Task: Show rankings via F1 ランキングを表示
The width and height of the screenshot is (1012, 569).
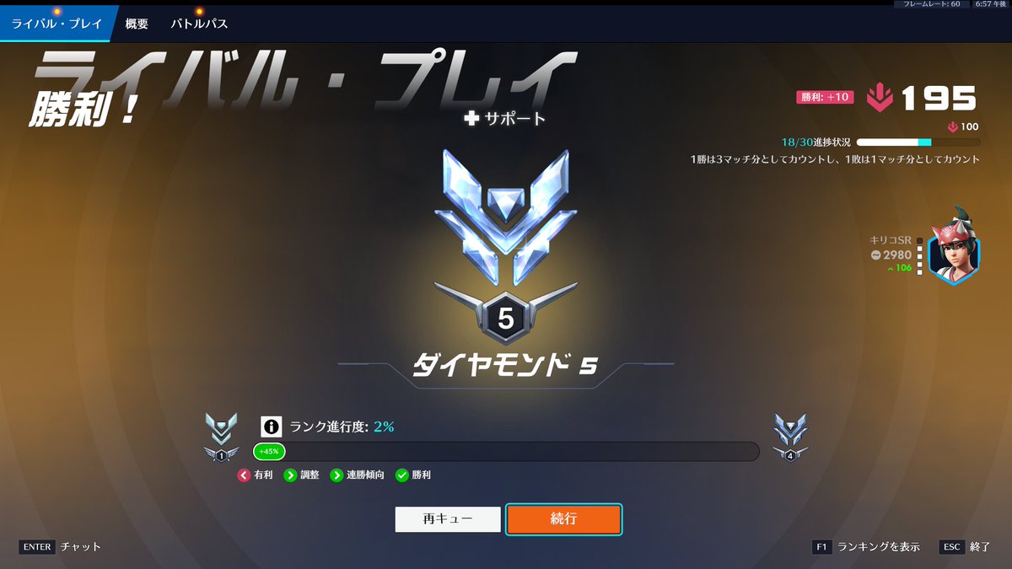Action: (865, 547)
